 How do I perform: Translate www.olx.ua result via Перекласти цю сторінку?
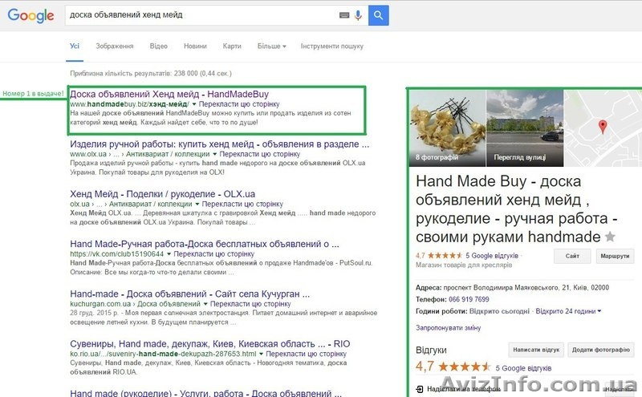coord(259,154)
